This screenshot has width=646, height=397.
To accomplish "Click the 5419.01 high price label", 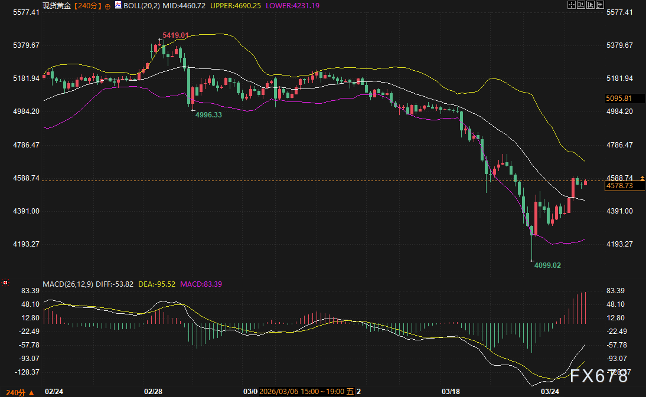I will (x=175, y=35).
